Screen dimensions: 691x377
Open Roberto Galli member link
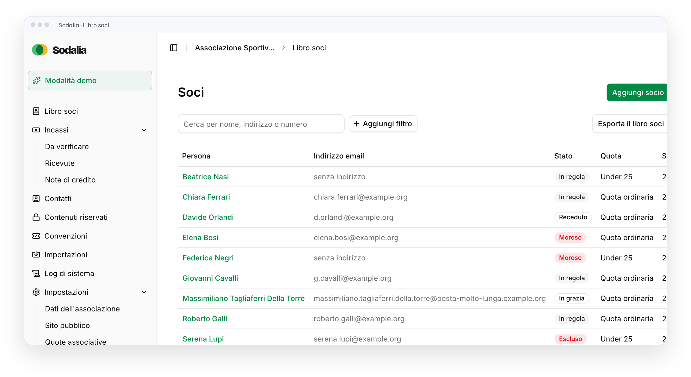[205, 319]
